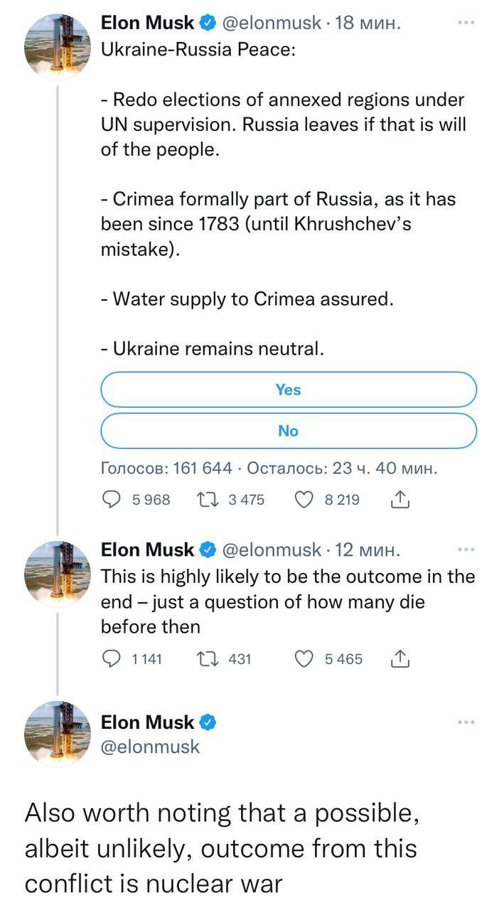Vote Yes in the poll
This screenshot has height=910, width=499.
pos(289,390)
